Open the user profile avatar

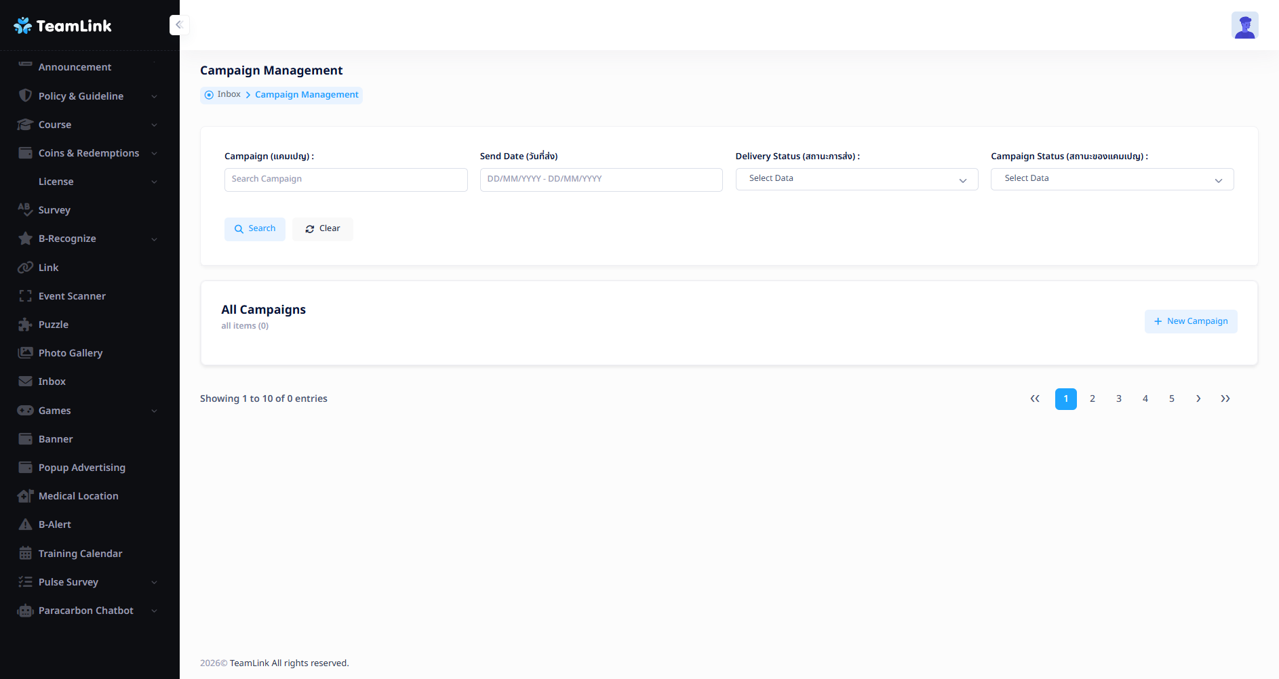pyautogui.click(x=1244, y=26)
